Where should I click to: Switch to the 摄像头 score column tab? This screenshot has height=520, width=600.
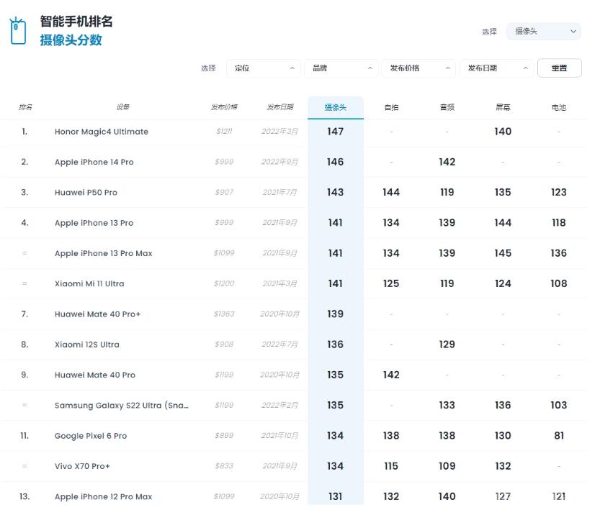click(x=335, y=107)
